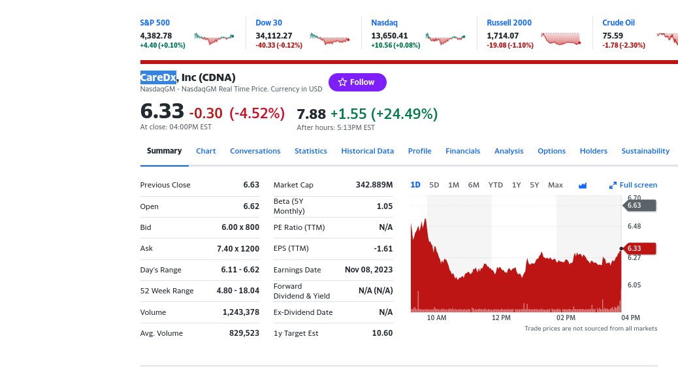
Task: Click the EPS (TTM) value -1.61
Action: (x=383, y=249)
